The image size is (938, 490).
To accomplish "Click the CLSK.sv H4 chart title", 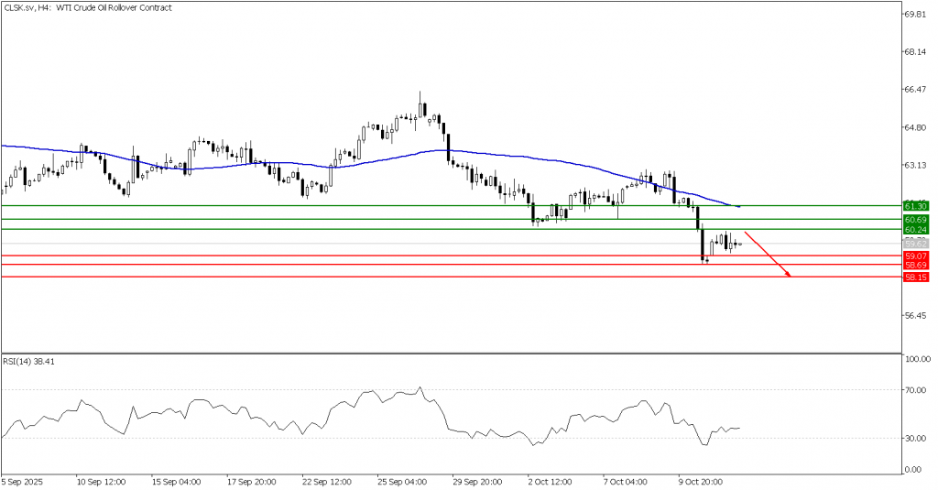I will pyautogui.click(x=73, y=8).
